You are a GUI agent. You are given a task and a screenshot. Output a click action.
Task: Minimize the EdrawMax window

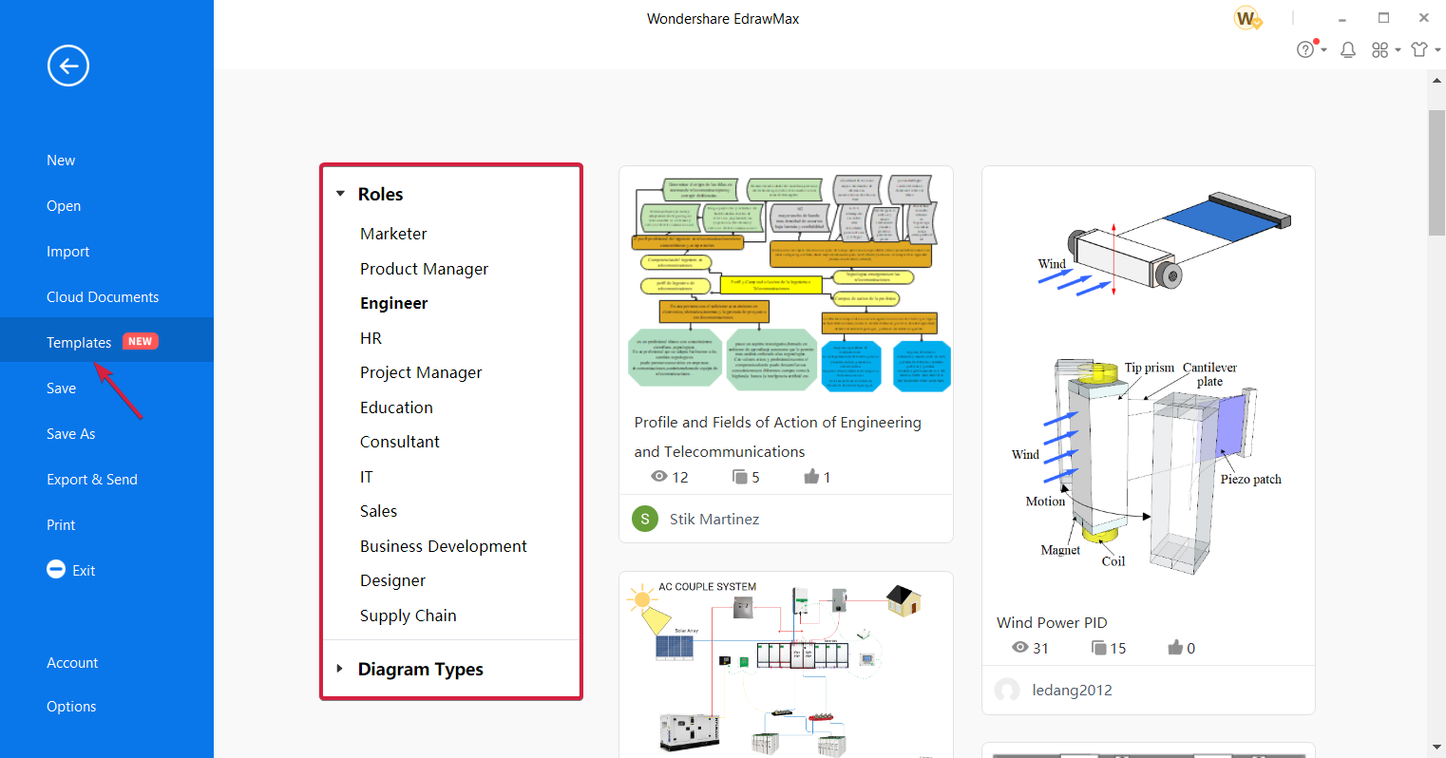[1342, 18]
